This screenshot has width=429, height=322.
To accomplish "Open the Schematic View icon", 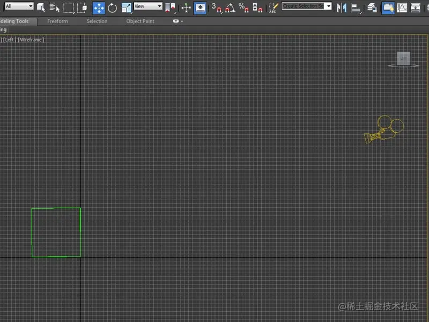I will pyautogui.click(x=415, y=8).
